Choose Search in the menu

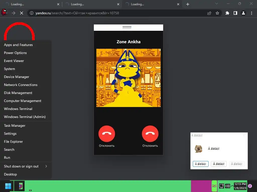pos(26,149)
